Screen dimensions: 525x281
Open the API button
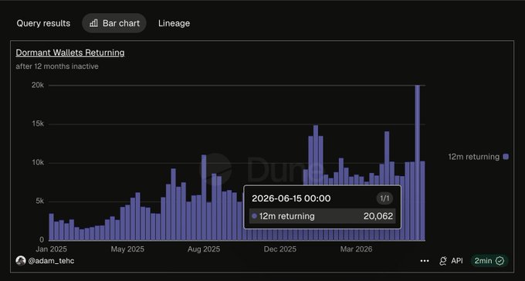(451, 261)
